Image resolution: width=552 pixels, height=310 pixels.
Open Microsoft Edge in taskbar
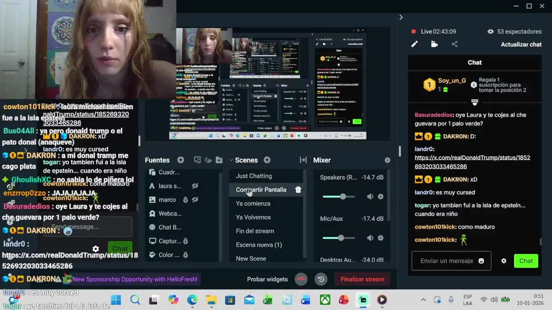[192, 300]
